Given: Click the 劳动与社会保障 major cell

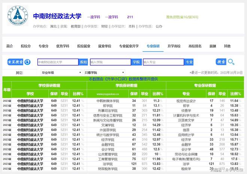Looking at the screenshot, I should pyautogui.click(x=186, y=154).
